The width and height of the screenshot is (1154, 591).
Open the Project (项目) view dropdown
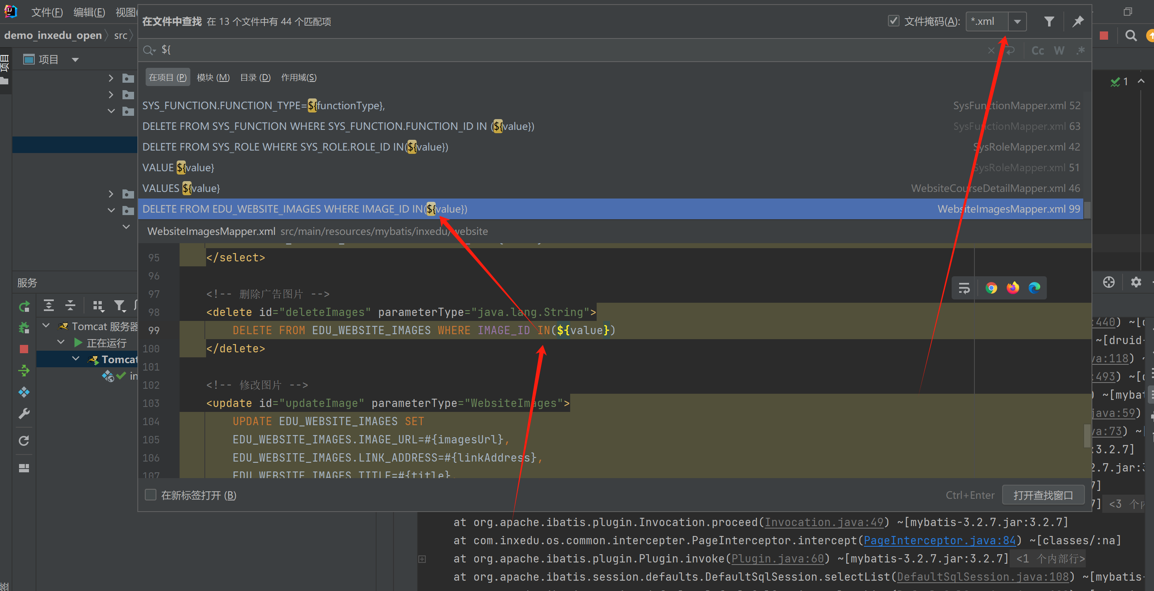pyautogui.click(x=75, y=60)
